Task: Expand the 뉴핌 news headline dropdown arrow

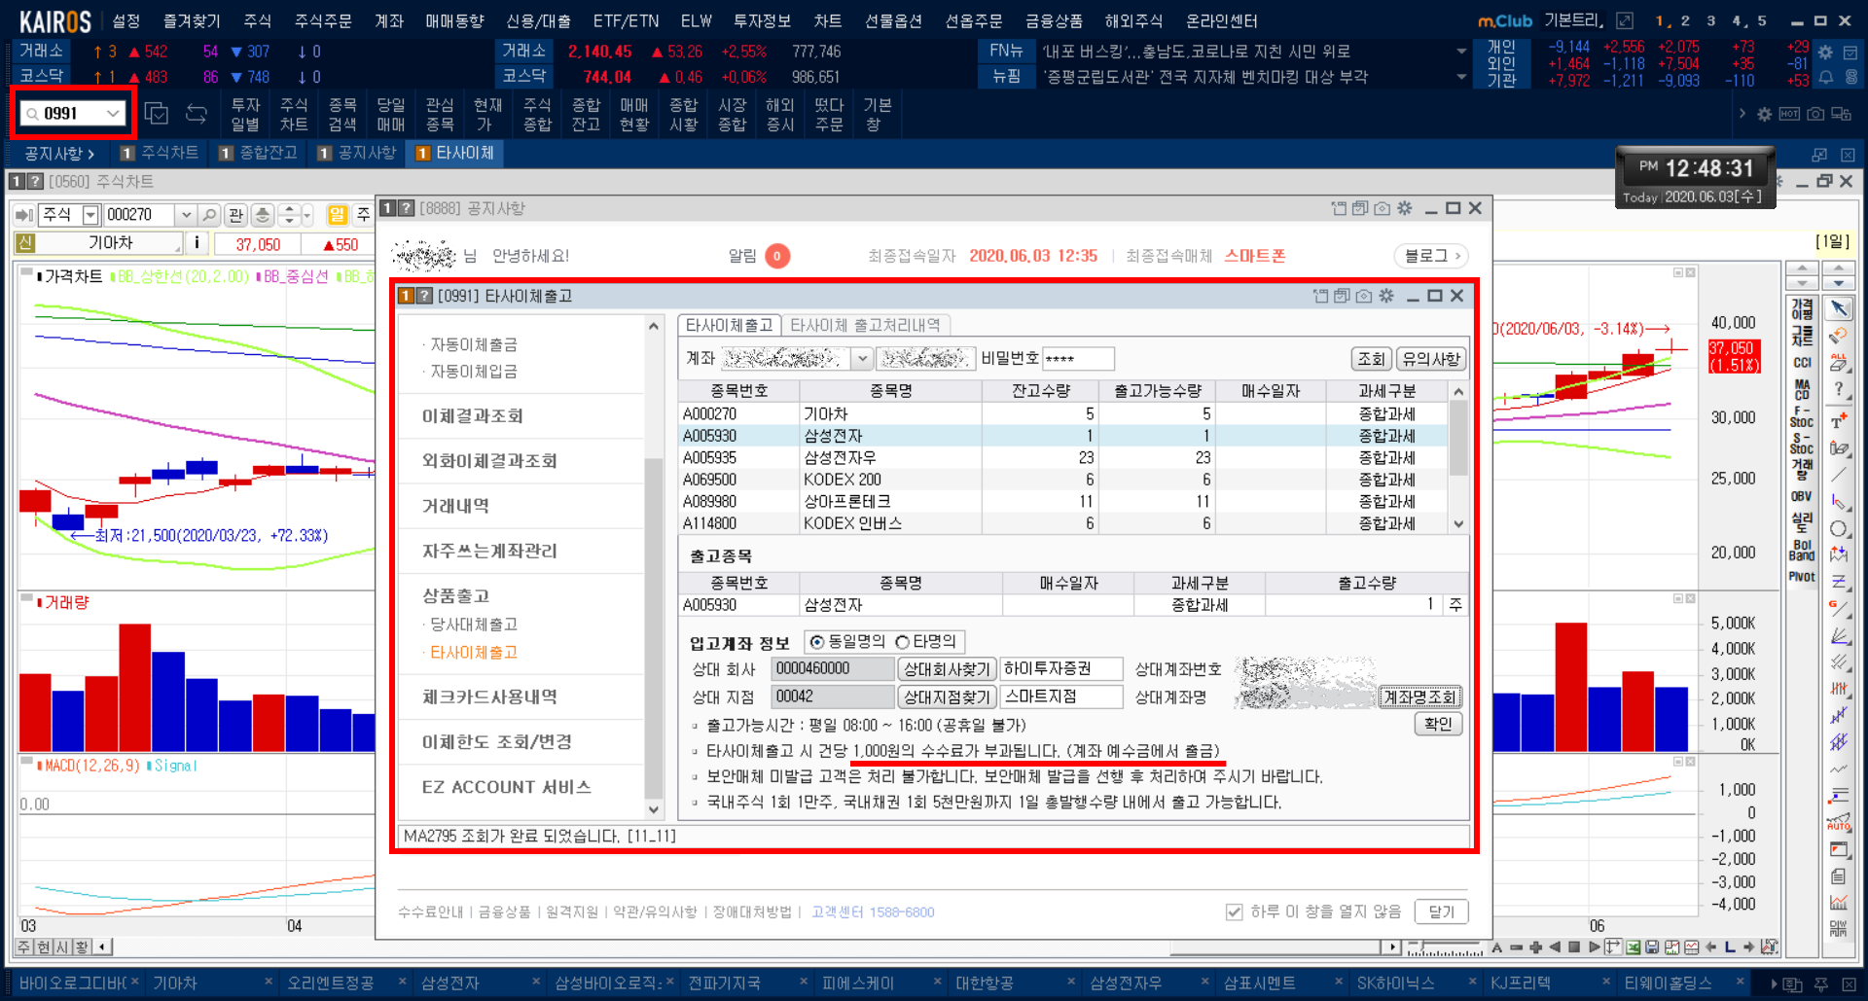Action: tap(1461, 77)
